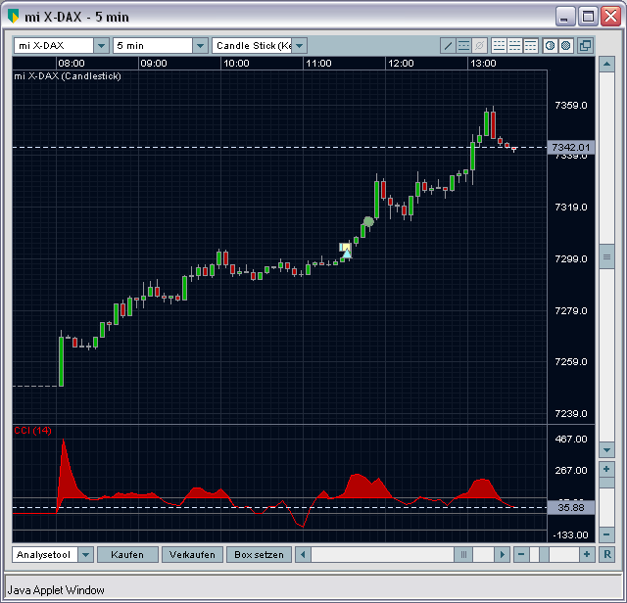The image size is (627, 603).
Task: Click the 7239.0 price axis label
Action: [571, 414]
